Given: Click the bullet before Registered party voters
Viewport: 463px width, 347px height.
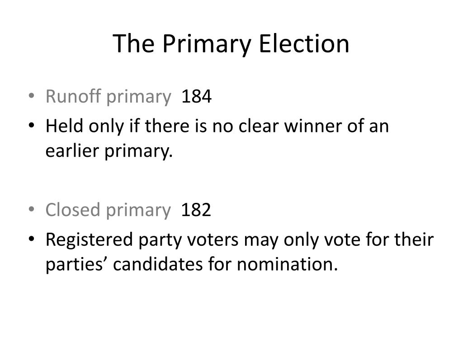Looking at the screenshot, I should [x=32, y=239].
